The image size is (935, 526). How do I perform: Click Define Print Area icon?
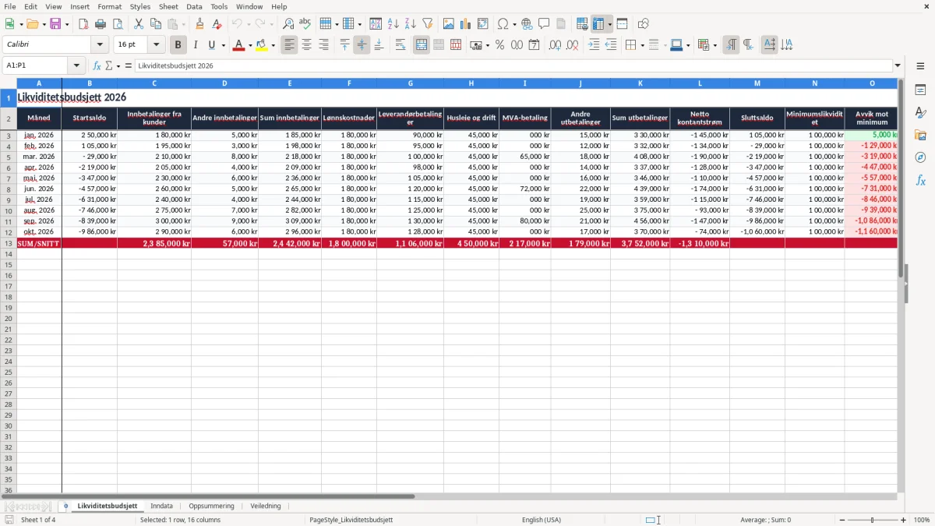tap(582, 24)
